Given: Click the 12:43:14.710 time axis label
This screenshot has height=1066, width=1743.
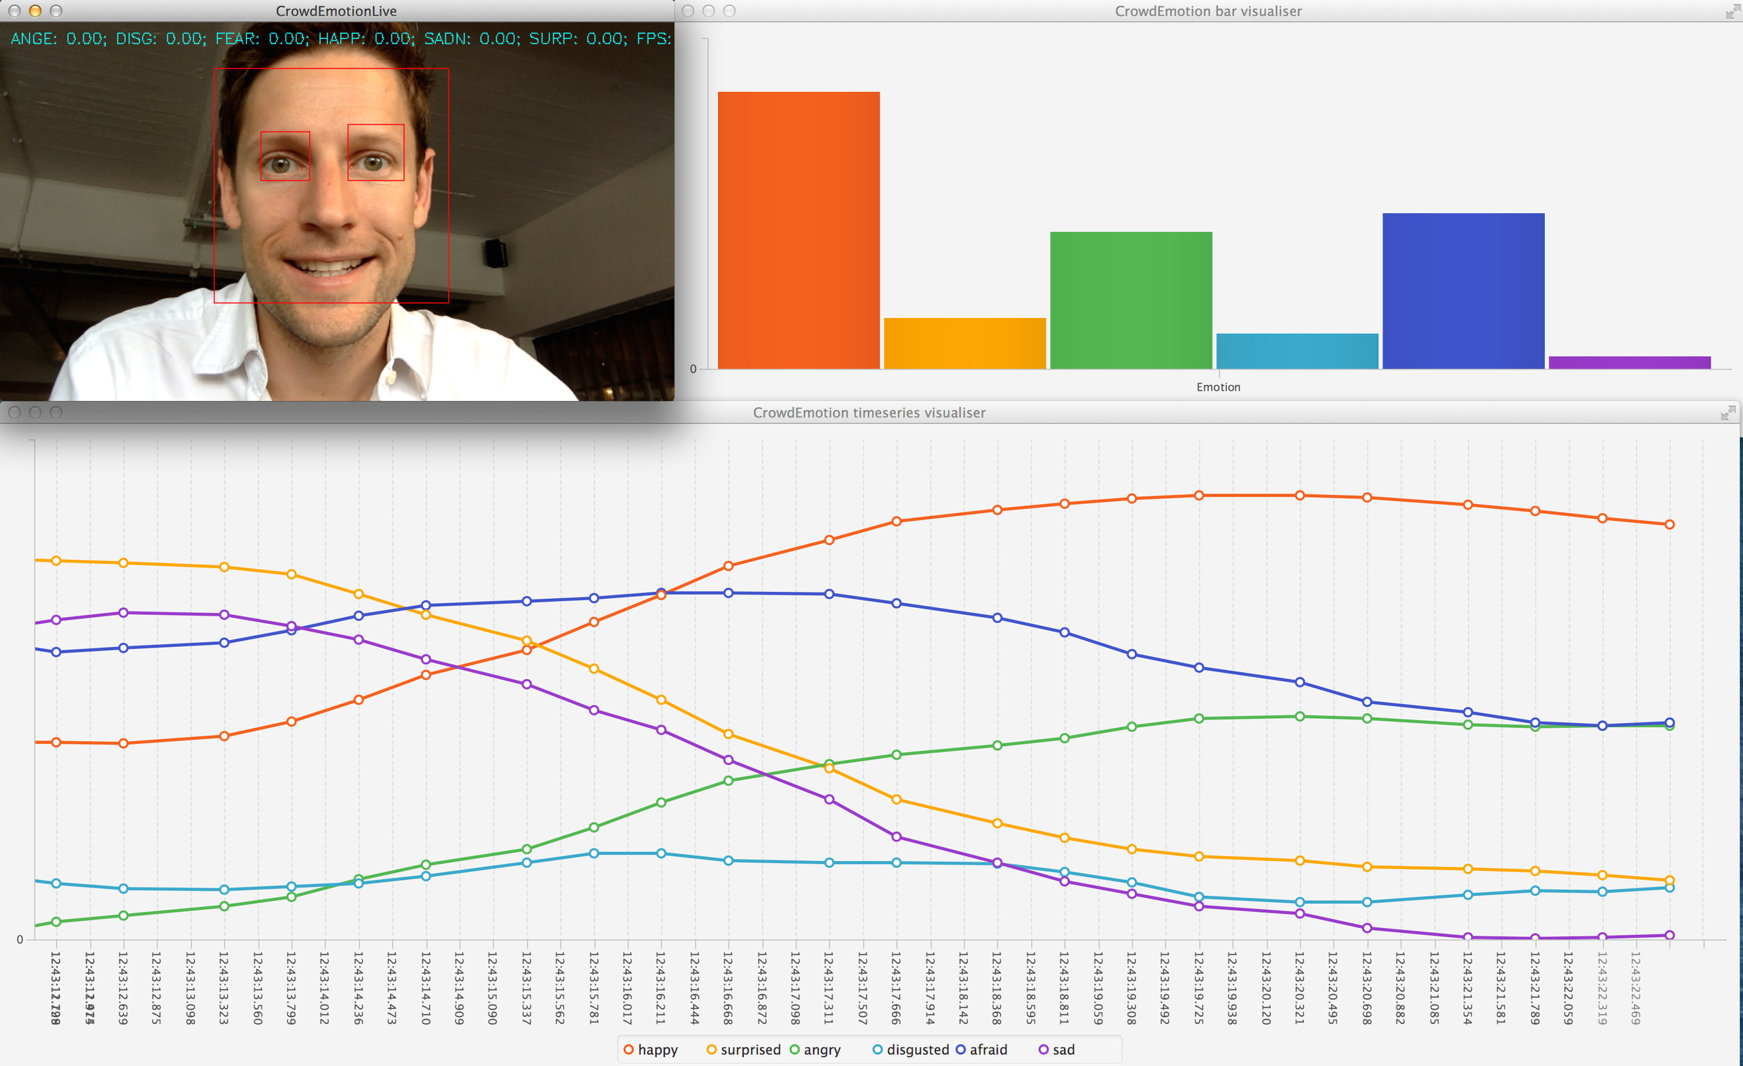Looking at the screenshot, I should 426,987.
